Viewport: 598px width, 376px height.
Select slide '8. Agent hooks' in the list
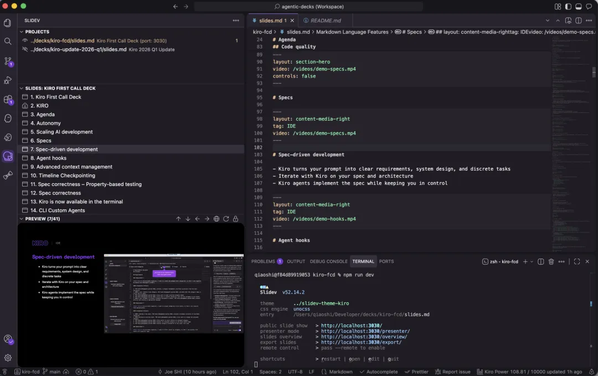click(x=131, y=158)
